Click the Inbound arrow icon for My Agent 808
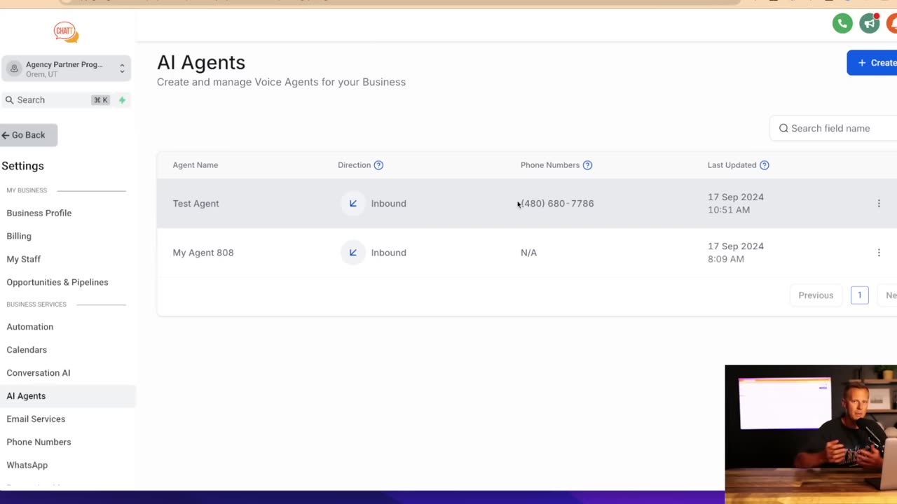The width and height of the screenshot is (897, 504). tap(352, 253)
